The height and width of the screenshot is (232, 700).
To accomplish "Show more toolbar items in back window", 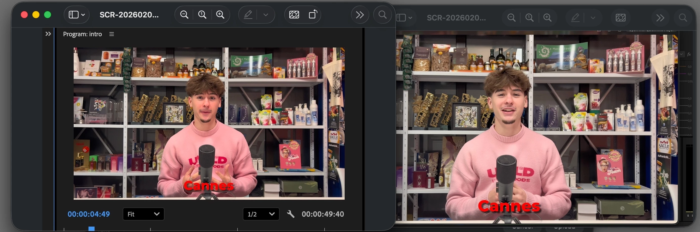I will pos(660,18).
